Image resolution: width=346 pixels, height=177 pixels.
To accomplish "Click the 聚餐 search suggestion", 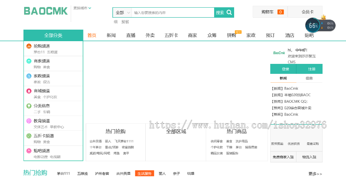I will click(125, 22).
